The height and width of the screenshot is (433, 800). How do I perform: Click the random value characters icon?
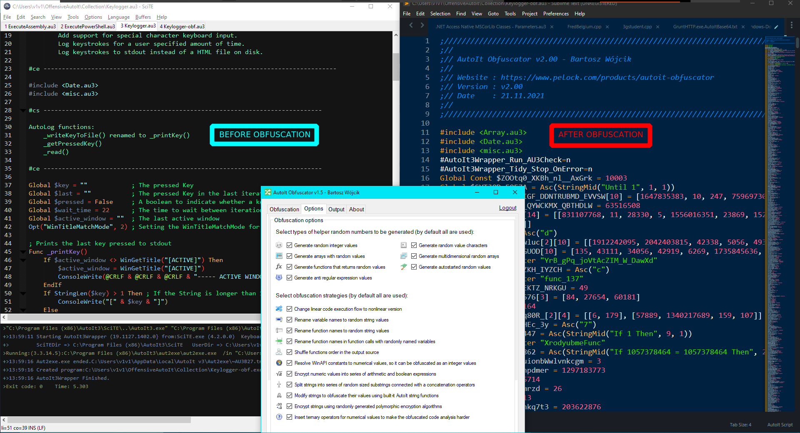tap(404, 245)
